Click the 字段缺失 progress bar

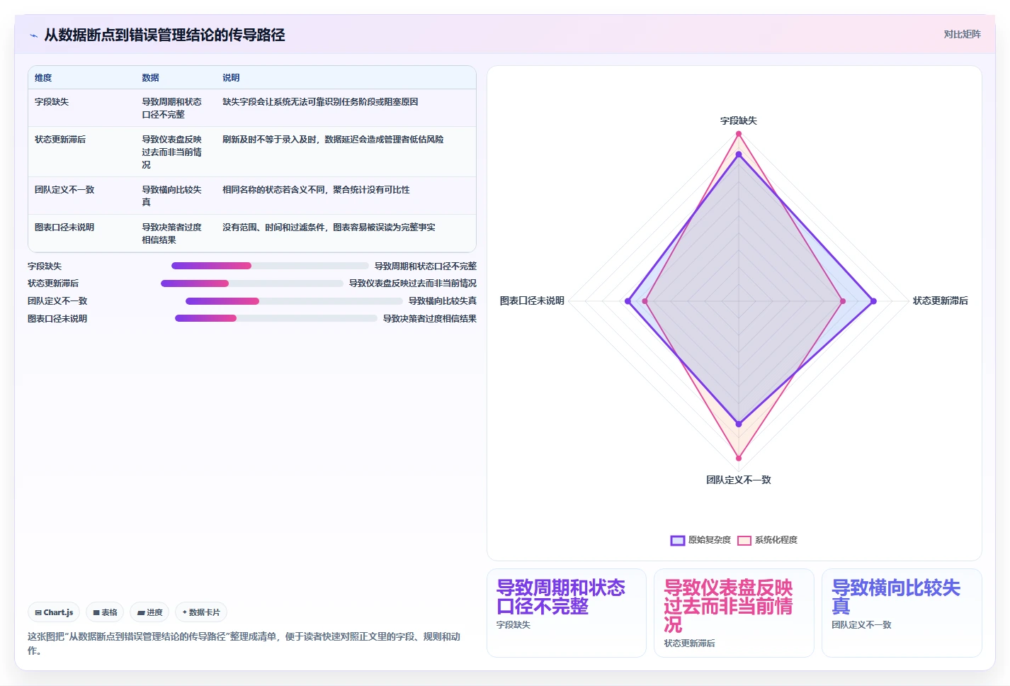[270, 266]
